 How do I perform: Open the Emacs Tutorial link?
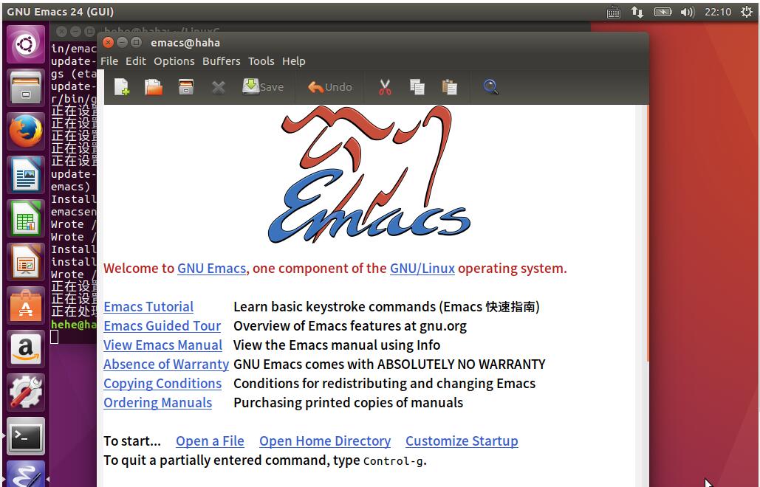(x=148, y=307)
